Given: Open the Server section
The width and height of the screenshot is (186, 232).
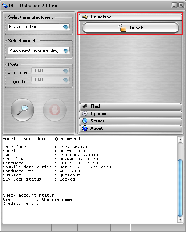Looking at the screenshot, I should point(130,121).
